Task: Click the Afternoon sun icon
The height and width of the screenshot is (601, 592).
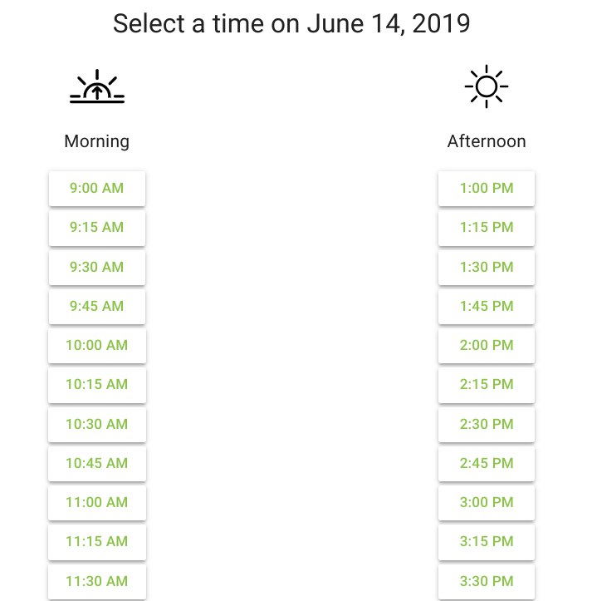Action: [x=487, y=86]
